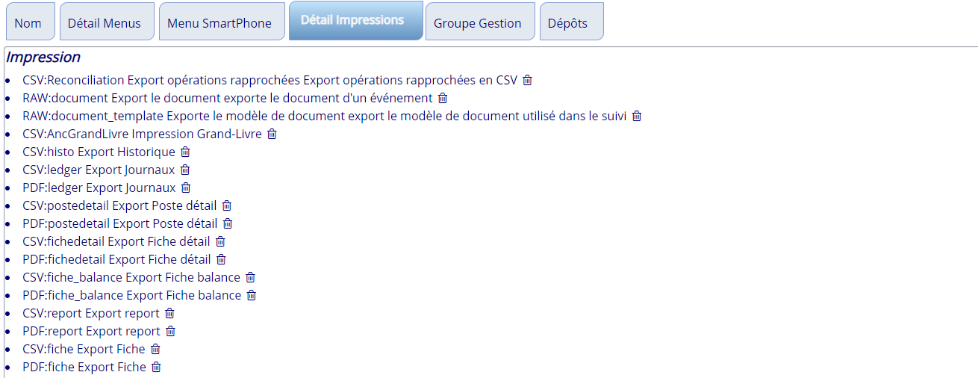Switch to the Détail Menus tab
The height and width of the screenshot is (378, 978).
pos(105,23)
